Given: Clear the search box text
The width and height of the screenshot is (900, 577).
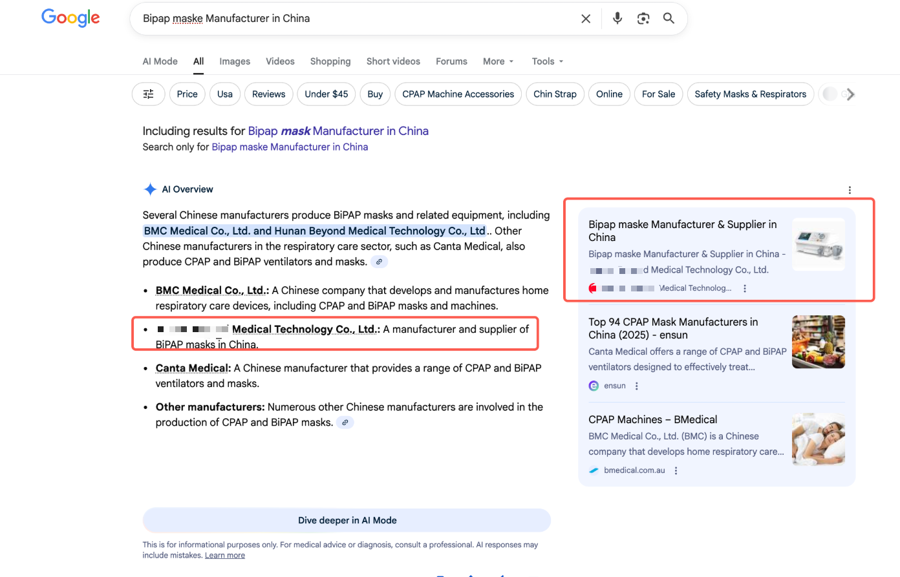Looking at the screenshot, I should click(x=586, y=19).
